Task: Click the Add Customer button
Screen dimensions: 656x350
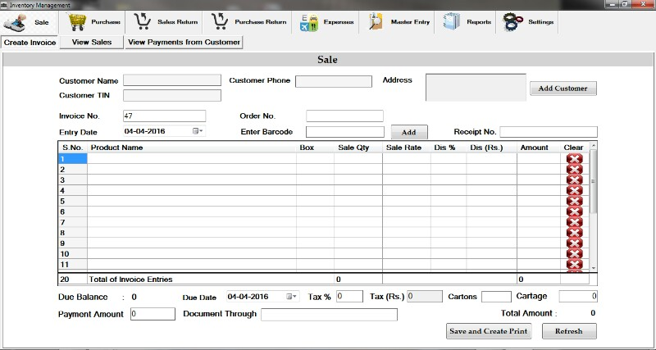Action: pos(563,89)
